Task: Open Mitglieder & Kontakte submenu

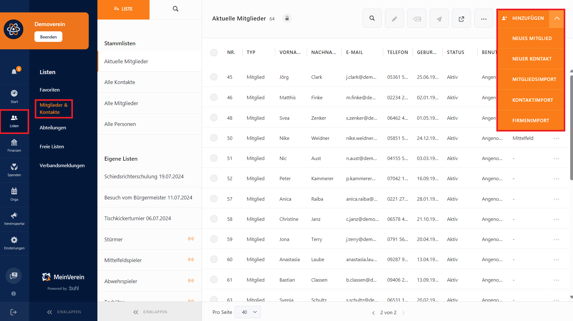Action: (x=54, y=109)
